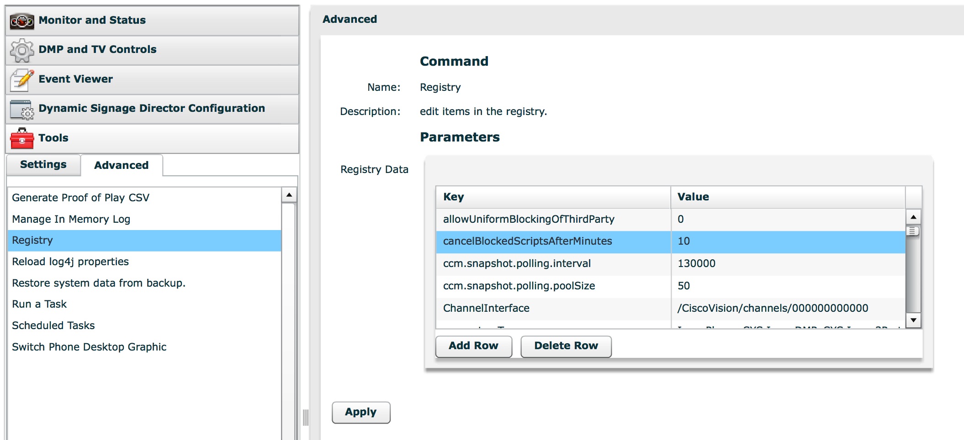The image size is (964, 440).
Task: Click the registry table scrollbar thumb
Action: (913, 231)
